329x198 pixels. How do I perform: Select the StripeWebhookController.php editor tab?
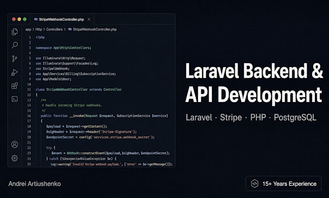coord(62,19)
